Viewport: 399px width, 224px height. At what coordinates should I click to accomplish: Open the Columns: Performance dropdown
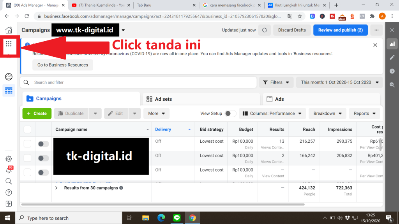coord(272,114)
